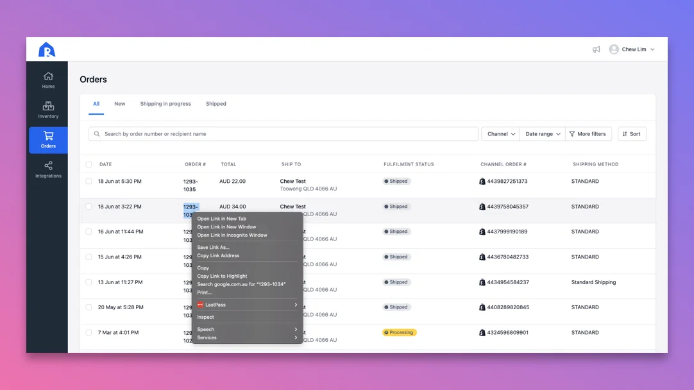
Task: Click the More filters funnel icon
Action: [572, 133]
